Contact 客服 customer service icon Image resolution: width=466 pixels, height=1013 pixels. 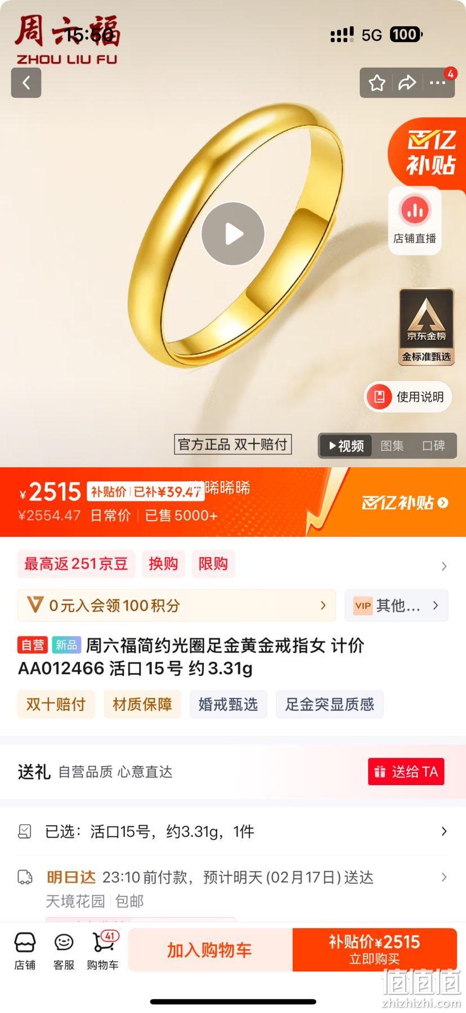click(64, 951)
